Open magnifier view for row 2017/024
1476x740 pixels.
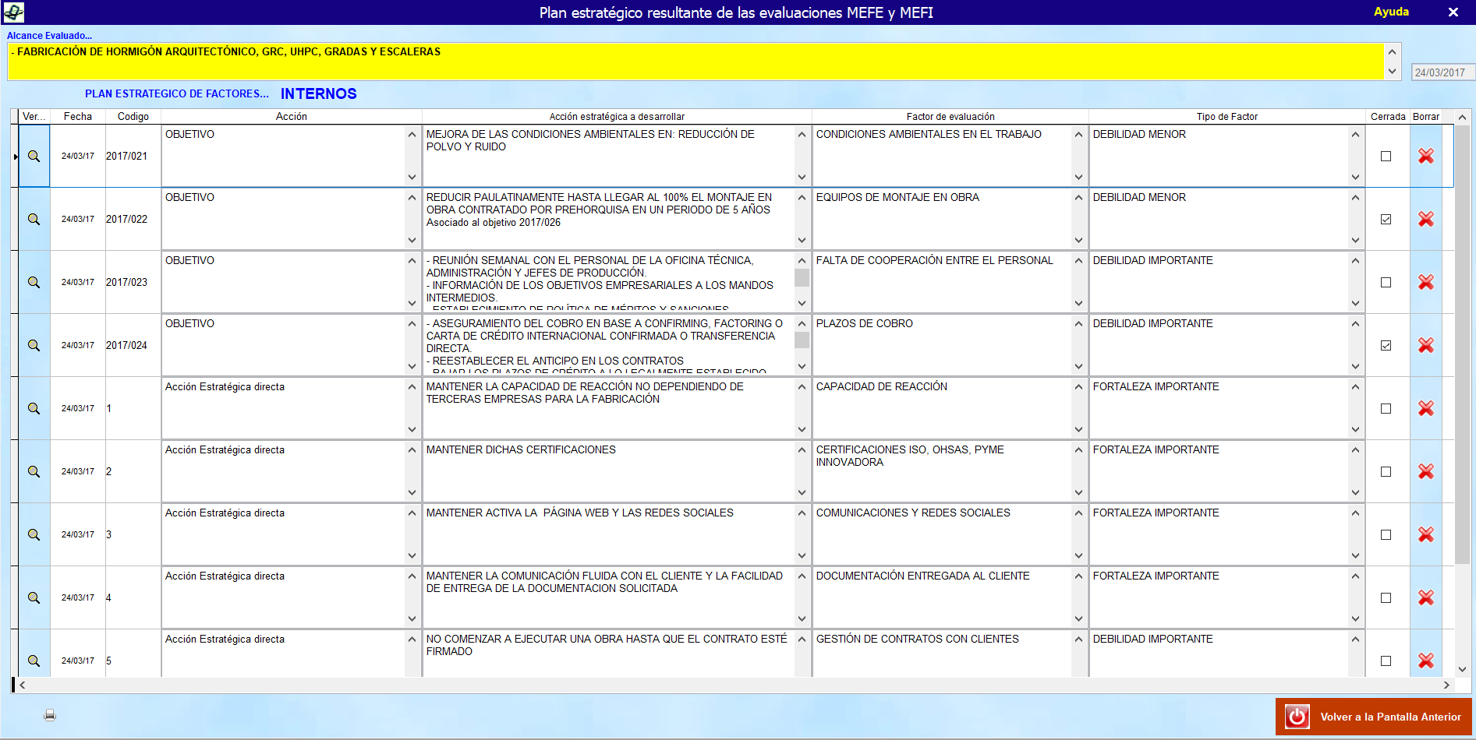pyautogui.click(x=34, y=345)
